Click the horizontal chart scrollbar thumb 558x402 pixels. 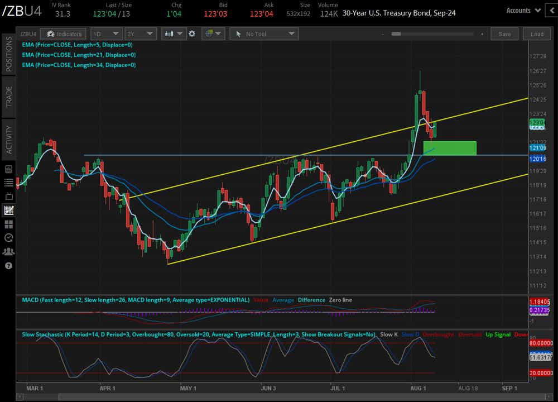[301, 396]
